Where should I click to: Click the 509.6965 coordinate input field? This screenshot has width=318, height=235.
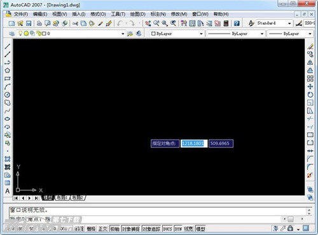[x=221, y=144]
